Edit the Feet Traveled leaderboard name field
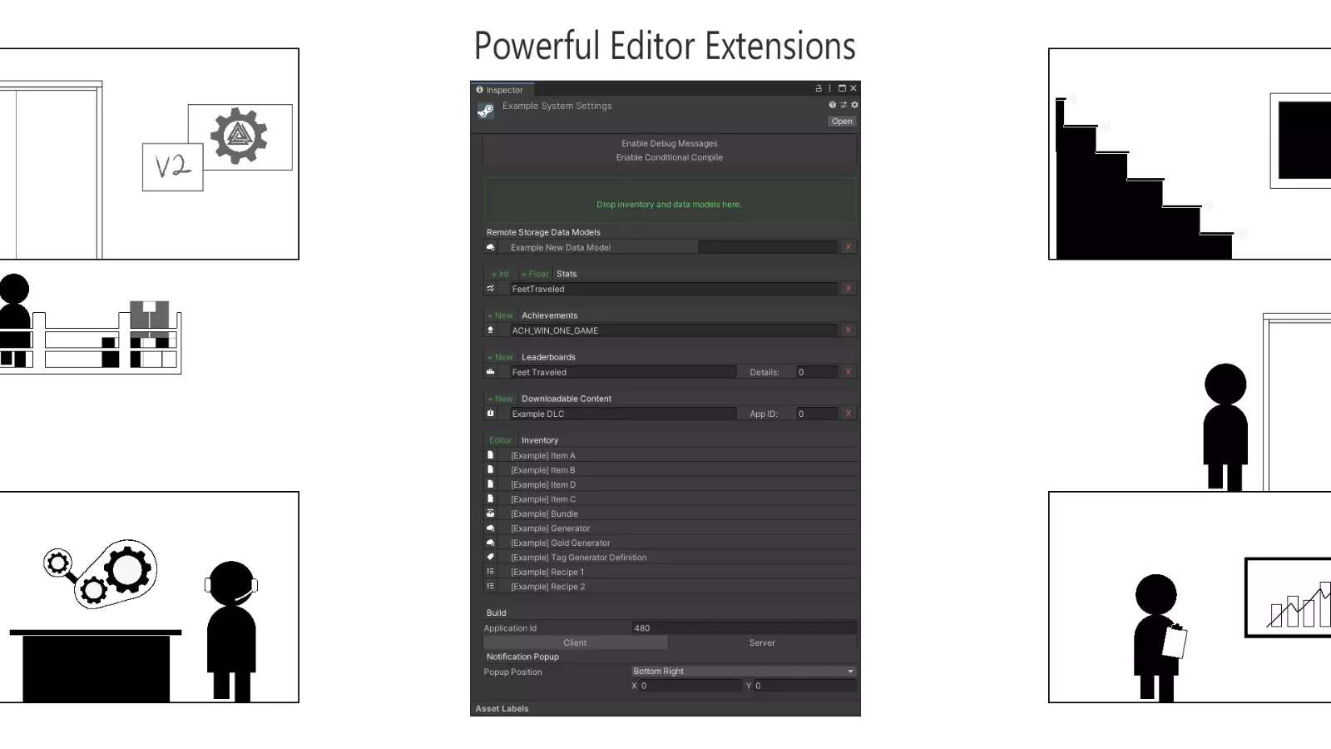Image resolution: width=1331 pixels, height=749 pixels. 622,372
